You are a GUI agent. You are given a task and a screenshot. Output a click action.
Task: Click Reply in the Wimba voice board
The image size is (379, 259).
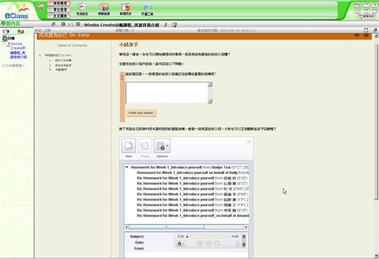[145, 146]
